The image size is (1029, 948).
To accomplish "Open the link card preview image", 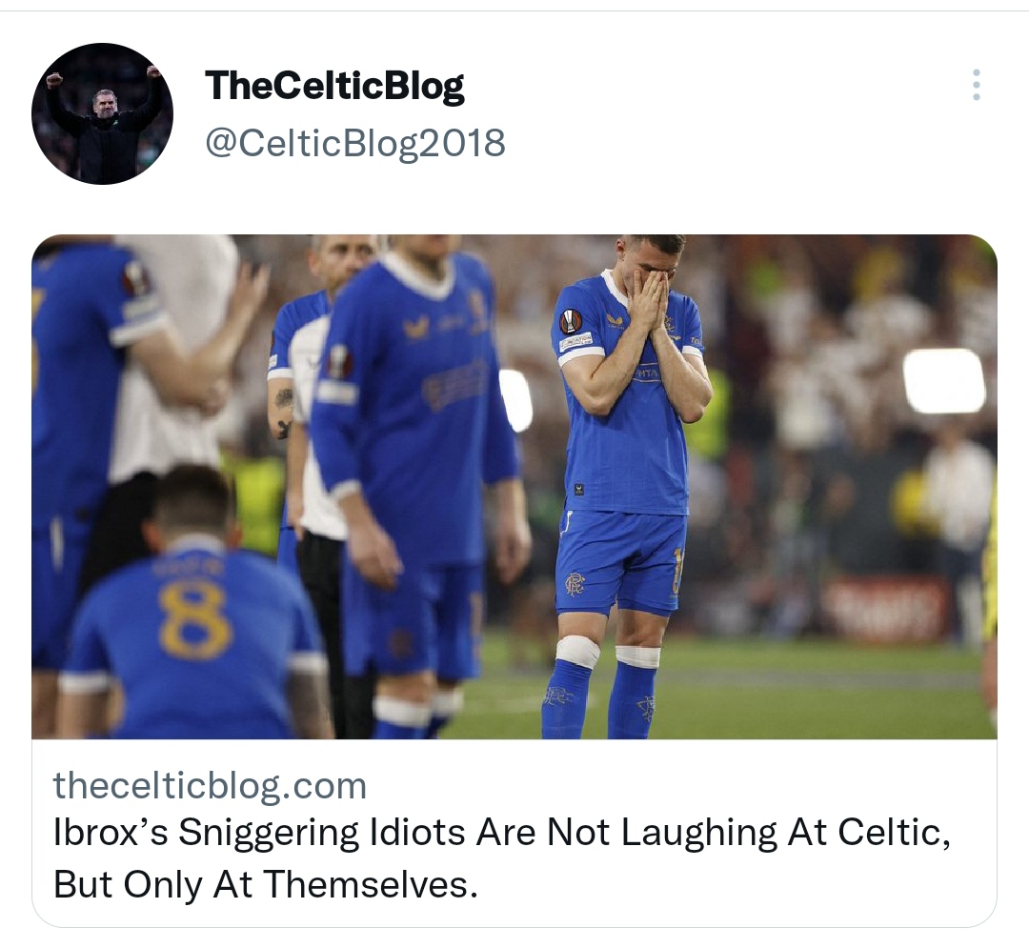I will tap(514, 487).
